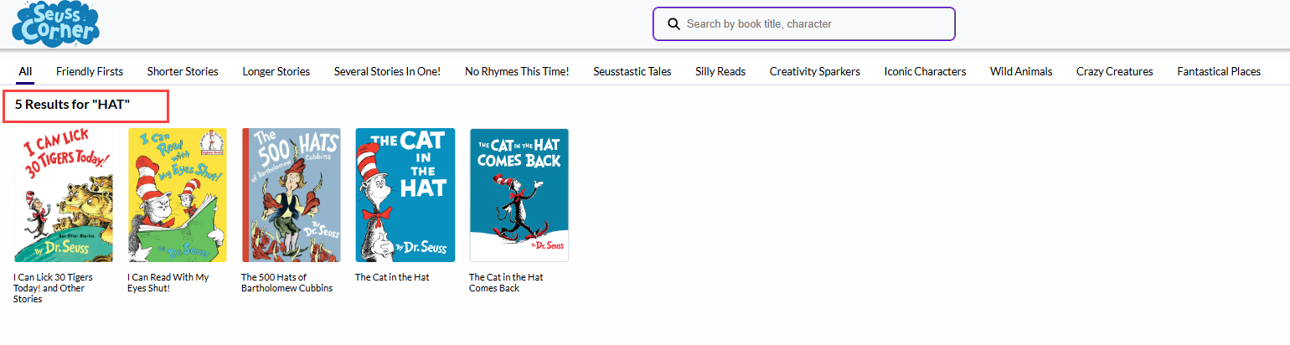Image resolution: width=1290 pixels, height=345 pixels.
Task: Open the Seusstastic Tales tab
Action: 632,72
